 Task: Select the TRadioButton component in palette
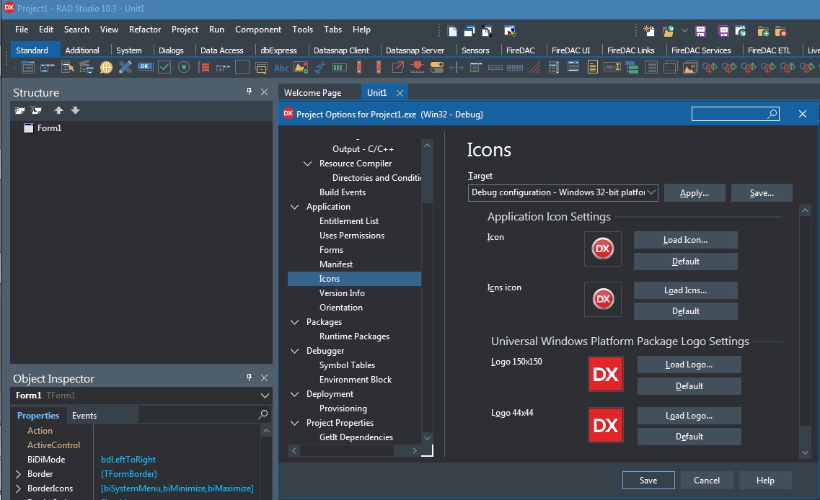(x=184, y=67)
